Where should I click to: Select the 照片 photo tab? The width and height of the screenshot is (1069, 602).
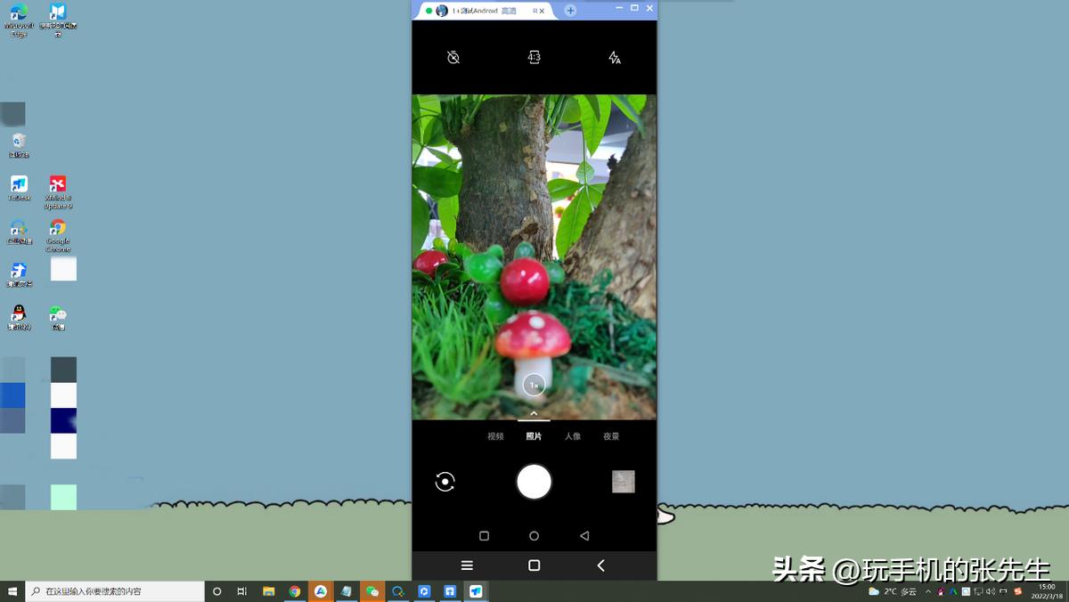coord(534,436)
